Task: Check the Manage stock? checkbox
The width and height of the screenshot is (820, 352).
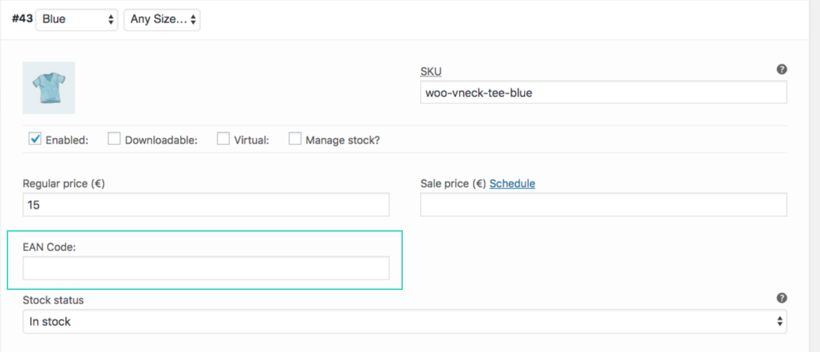Action: click(x=295, y=138)
